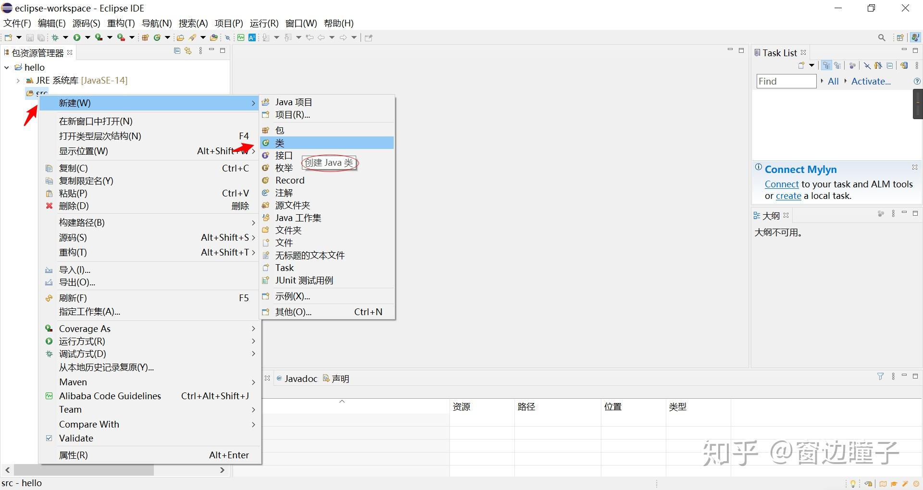The width and height of the screenshot is (923, 490).
Task: Click the Save icon in the toolbar
Action: click(30, 37)
